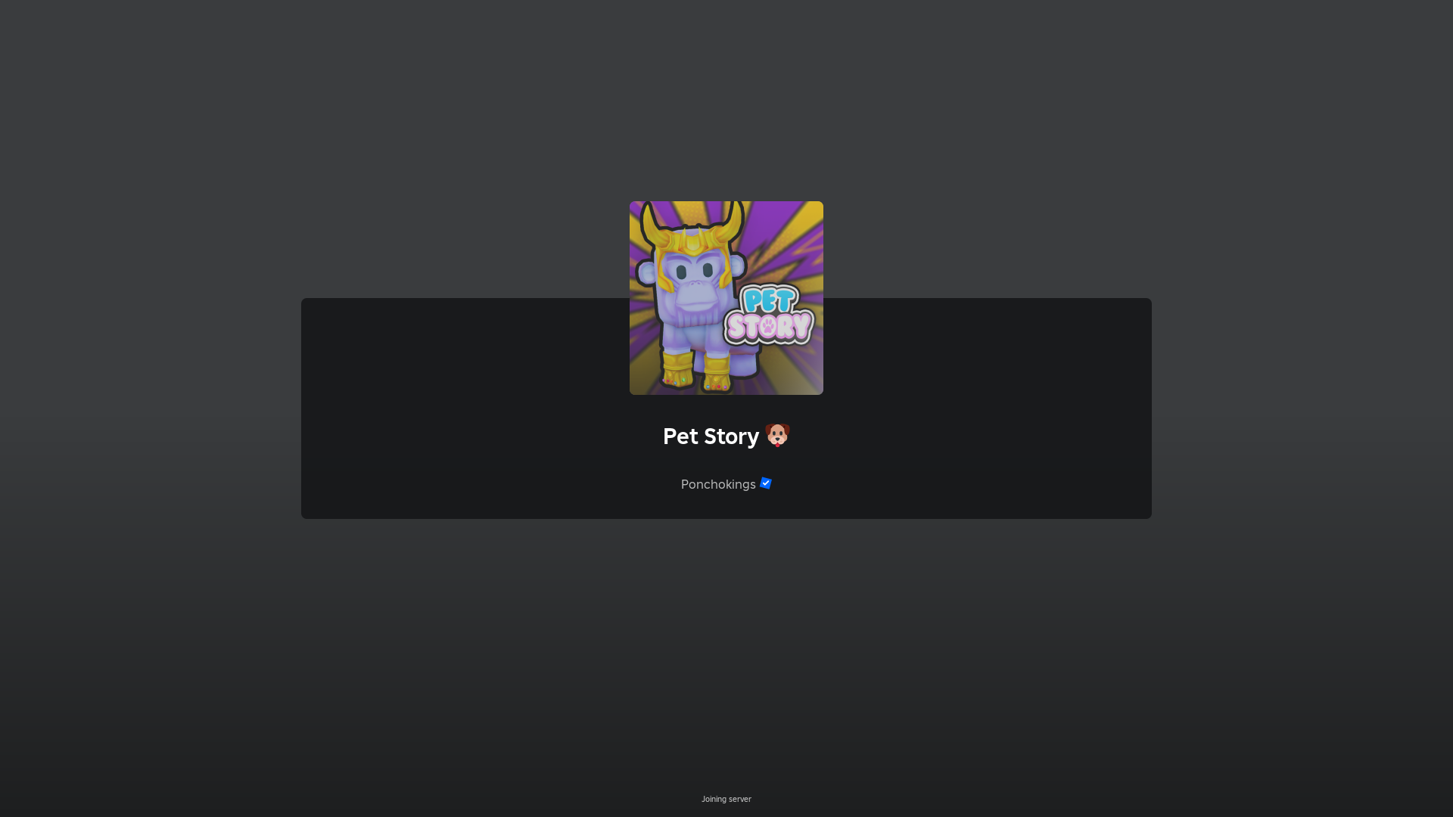Image resolution: width=1453 pixels, height=817 pixels.
Task: Click the gorilla's golden gauntlet with gems
Action: tap(676, 371)
